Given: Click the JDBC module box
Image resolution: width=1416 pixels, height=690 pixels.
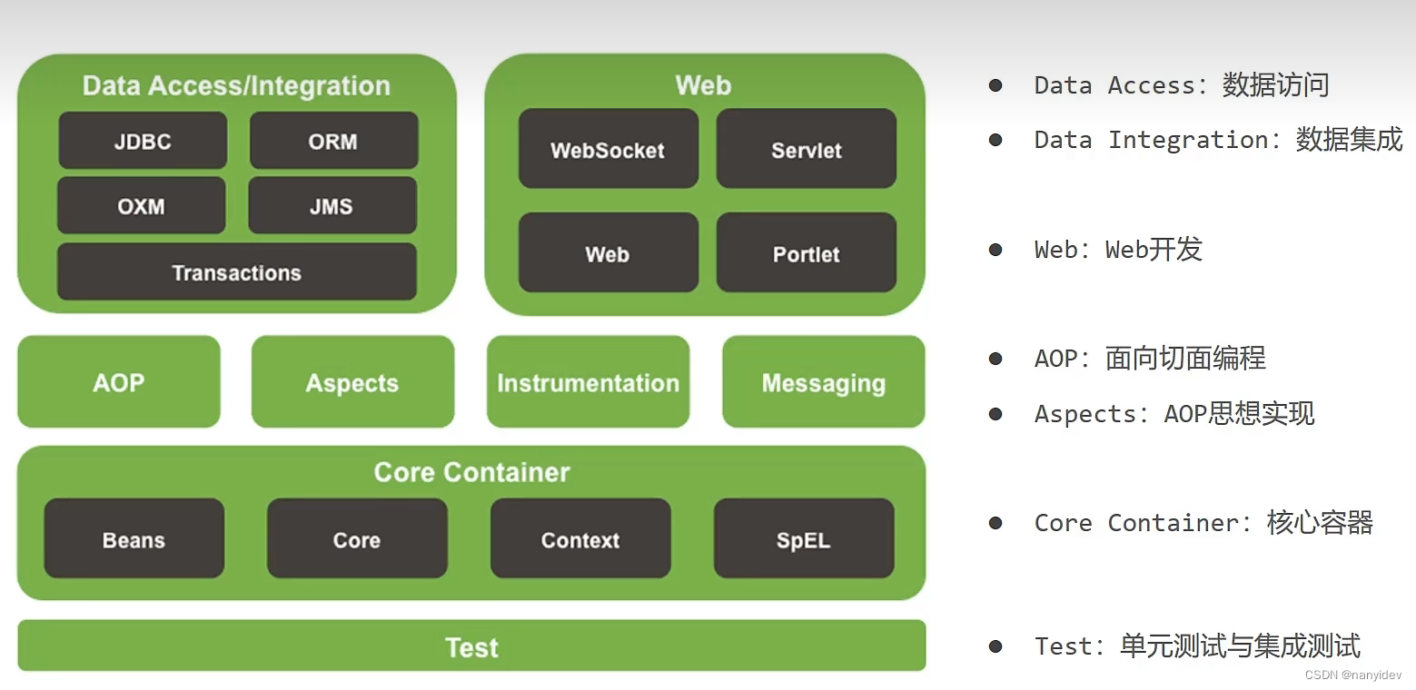Looking at the screenshot, I should click(143, 141).
